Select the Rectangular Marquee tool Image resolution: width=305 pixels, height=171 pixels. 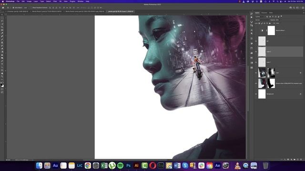coord(2,18)
